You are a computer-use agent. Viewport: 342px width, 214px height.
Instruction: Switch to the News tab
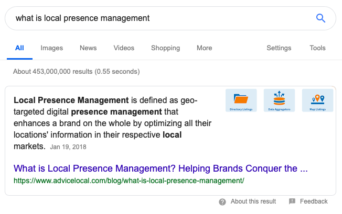pyautogui.click(x=88, y=48)
